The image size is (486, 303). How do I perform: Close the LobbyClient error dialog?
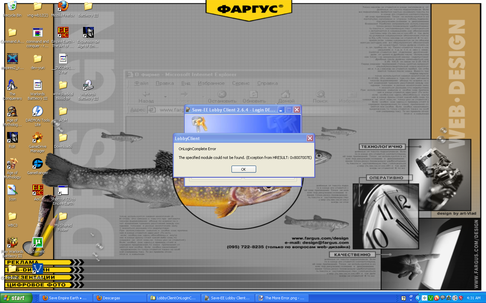coord(310,138)
